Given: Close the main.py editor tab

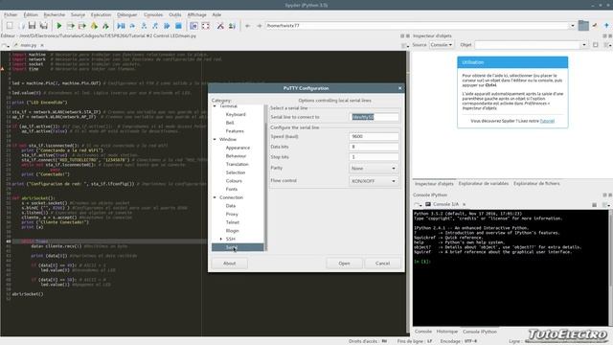Looking at the screenshot, I should coord(42,45).
